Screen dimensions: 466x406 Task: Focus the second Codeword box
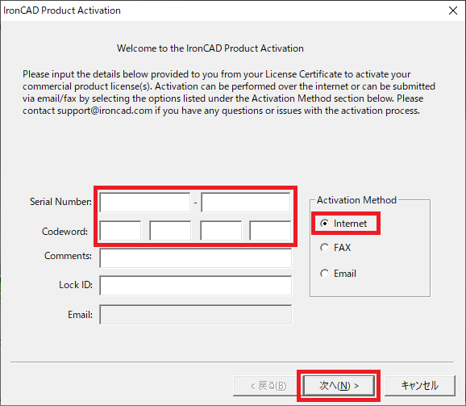click(170, 230)
